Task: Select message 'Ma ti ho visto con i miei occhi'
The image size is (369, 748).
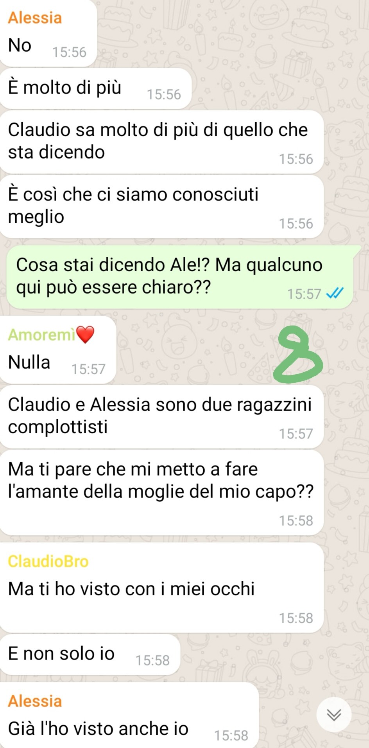Action: pyautogui.click(x=162, y=588)
